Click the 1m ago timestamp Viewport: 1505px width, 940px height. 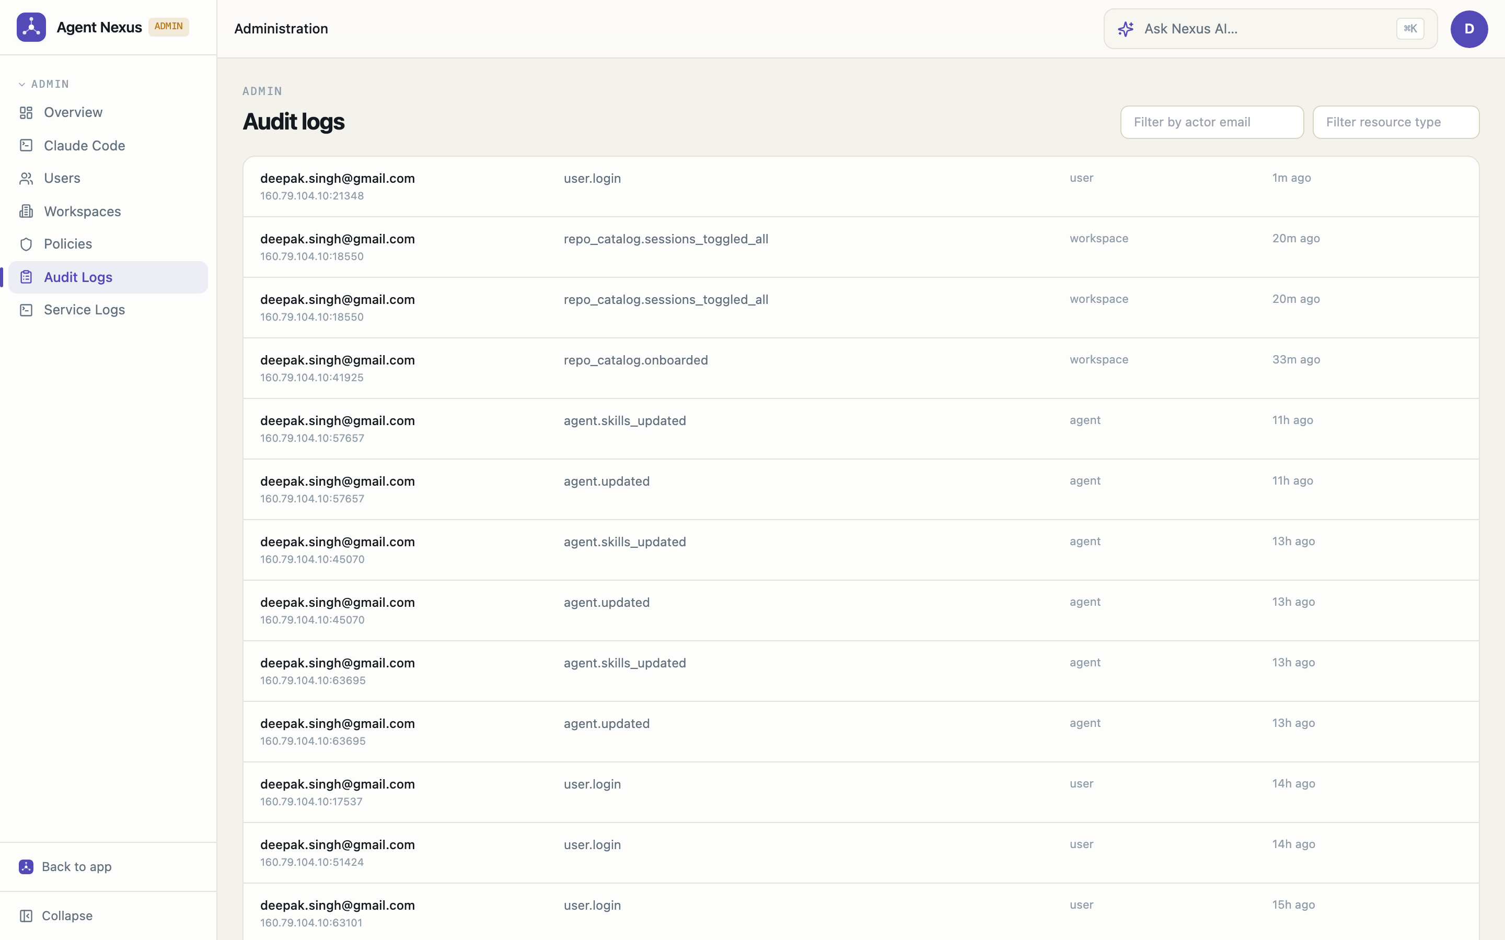pos(1291,178)
